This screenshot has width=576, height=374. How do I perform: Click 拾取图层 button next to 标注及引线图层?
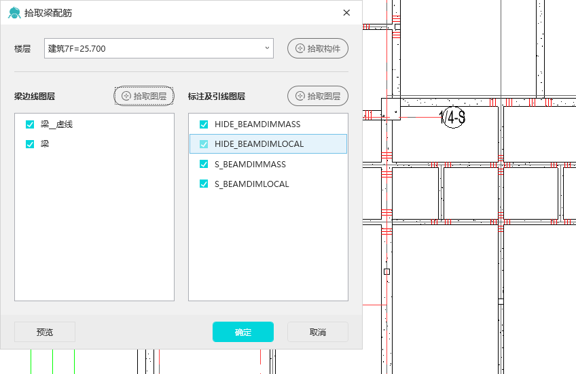pyautogui.click(x=318, y=96)
